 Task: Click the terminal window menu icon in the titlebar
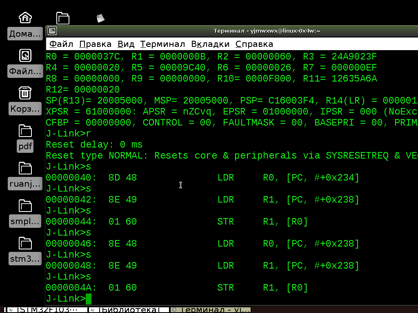click(x=52, y=31)
